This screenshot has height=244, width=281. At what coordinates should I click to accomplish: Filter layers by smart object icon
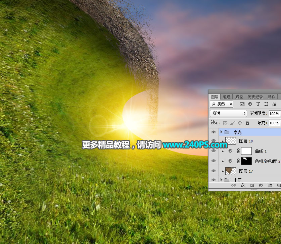(274, 104)
